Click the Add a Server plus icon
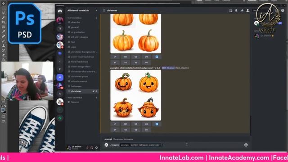This screenshot has width=288, height=162. [x=60, y=110]
